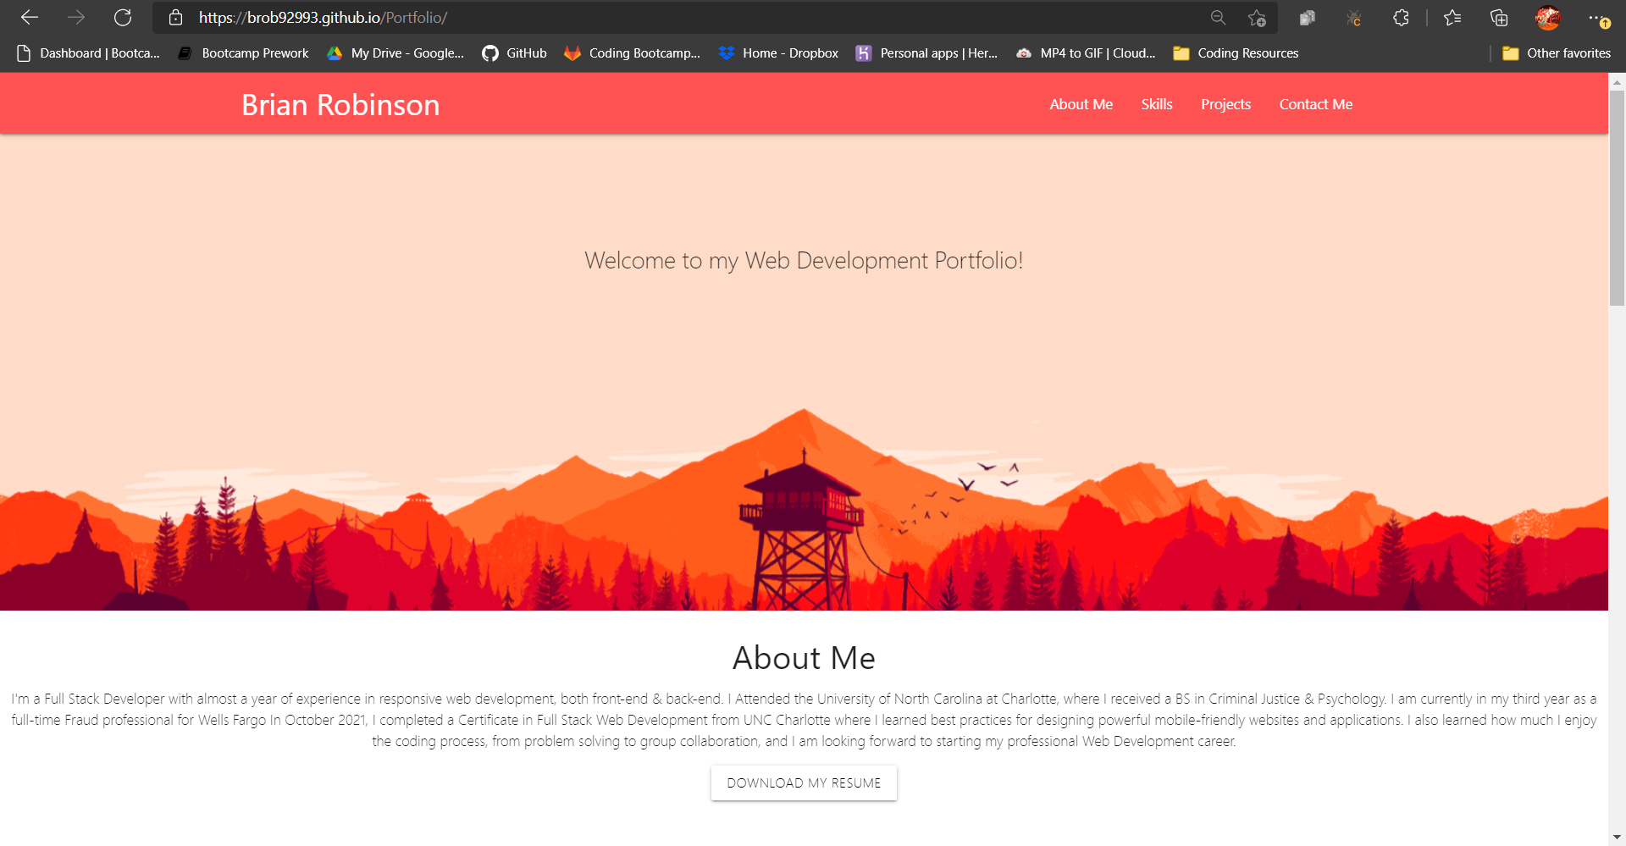
Task: Click the stacked-pages extension icon
Action: (x=1308, y=17)
